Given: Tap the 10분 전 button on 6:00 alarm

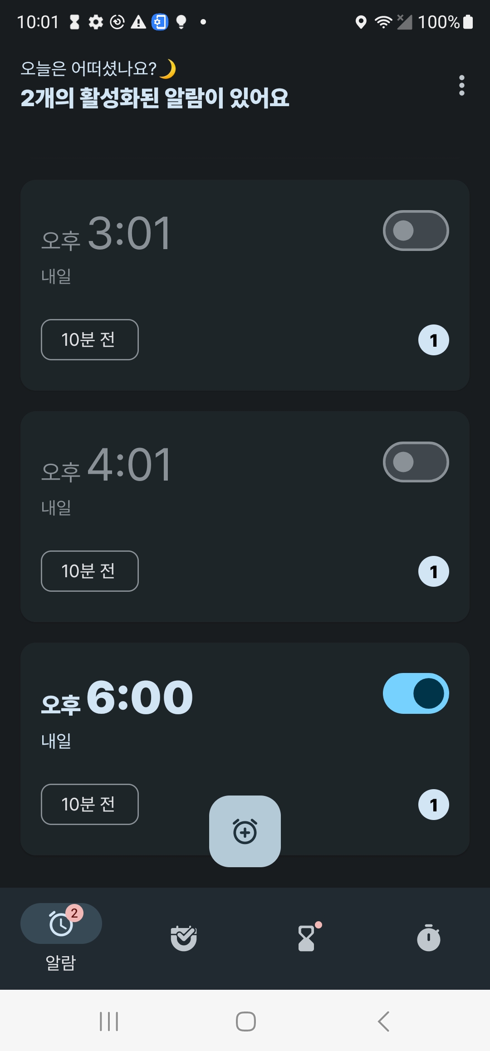Looking at the screenshot, I should 90,805.
